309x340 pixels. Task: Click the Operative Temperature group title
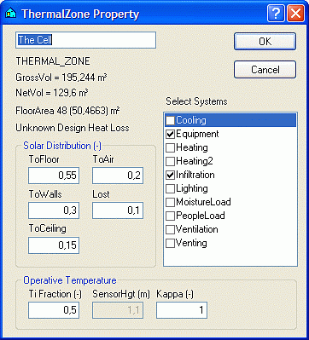[70, 280]
